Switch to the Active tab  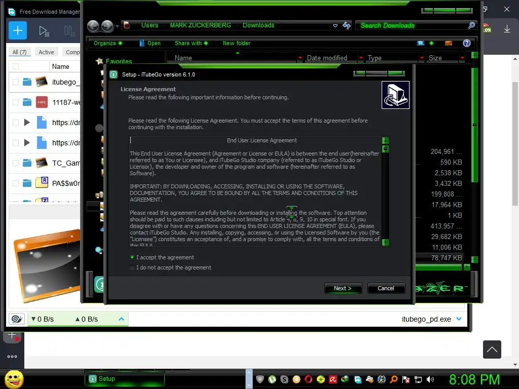pos(46,52)
